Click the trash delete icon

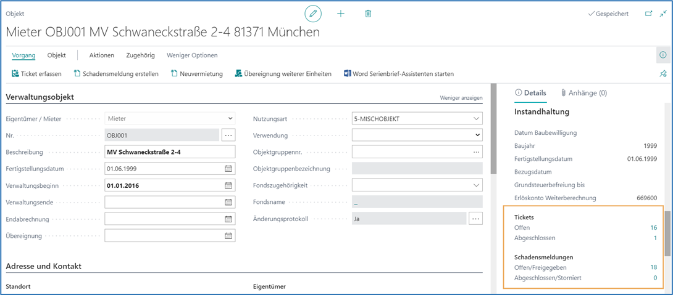[368, 14]
